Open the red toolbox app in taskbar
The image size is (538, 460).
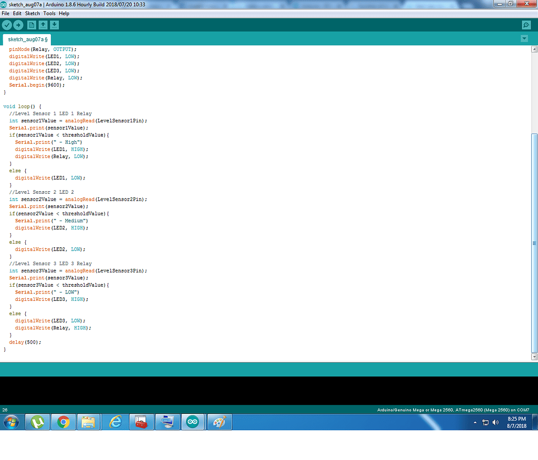[x=141, y=422]
